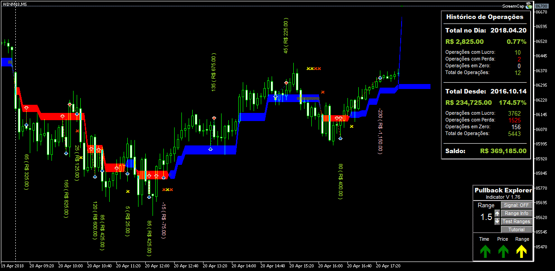Click the 20 Apr 14:00 time axis label
The height and width of the screenshot is (271, 555).
pyautogui.click(x=245, y=266)
